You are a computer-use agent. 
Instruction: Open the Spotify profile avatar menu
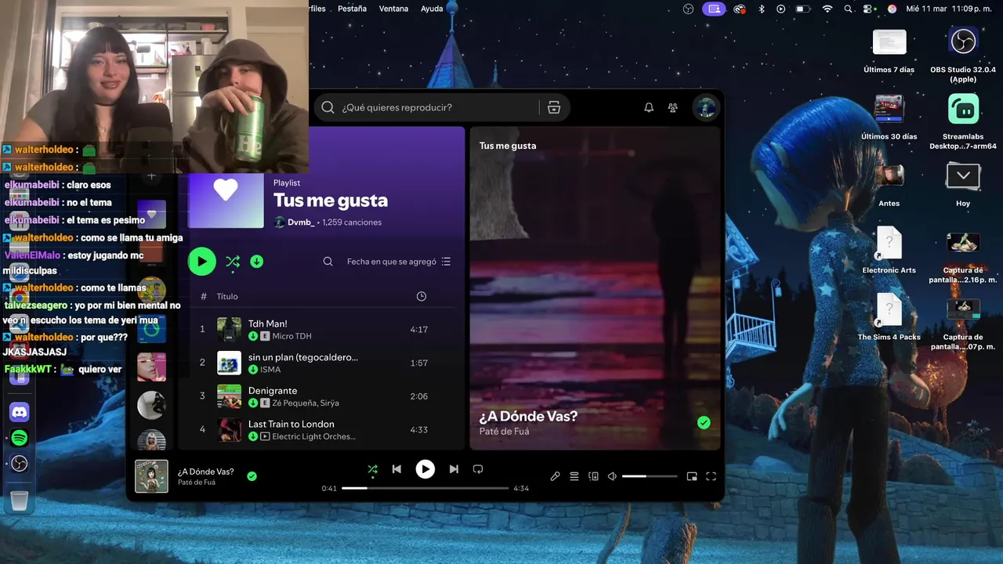point(705,107)
